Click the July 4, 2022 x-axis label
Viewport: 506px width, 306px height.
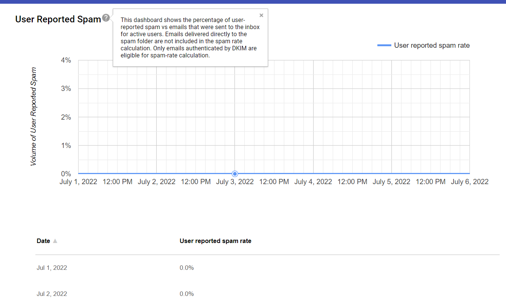[x=313, y=182]
